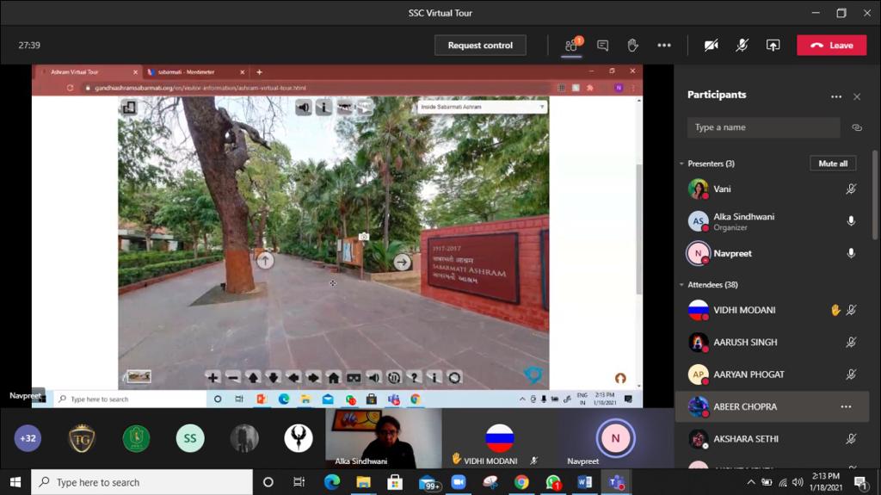This screenshot has width=881, height=495.
Task: Click the raised hand icon beside VIDHI MODANI
Action: pyautogui.click(x=835, y=309)
